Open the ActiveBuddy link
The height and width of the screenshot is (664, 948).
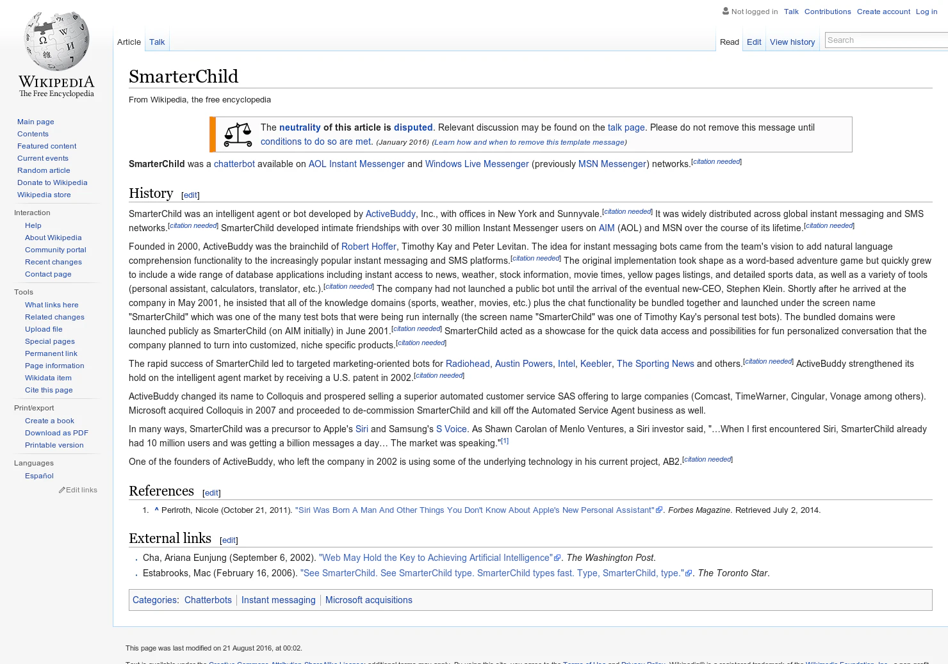391,214
